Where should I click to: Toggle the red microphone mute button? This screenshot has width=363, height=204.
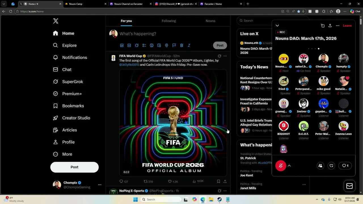[x=281, y=166]
